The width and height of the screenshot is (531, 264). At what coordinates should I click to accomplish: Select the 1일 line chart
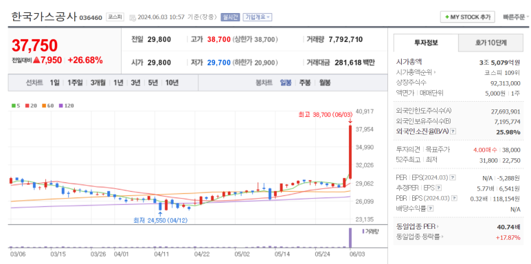pyautogui.click(x=54, y=82)
